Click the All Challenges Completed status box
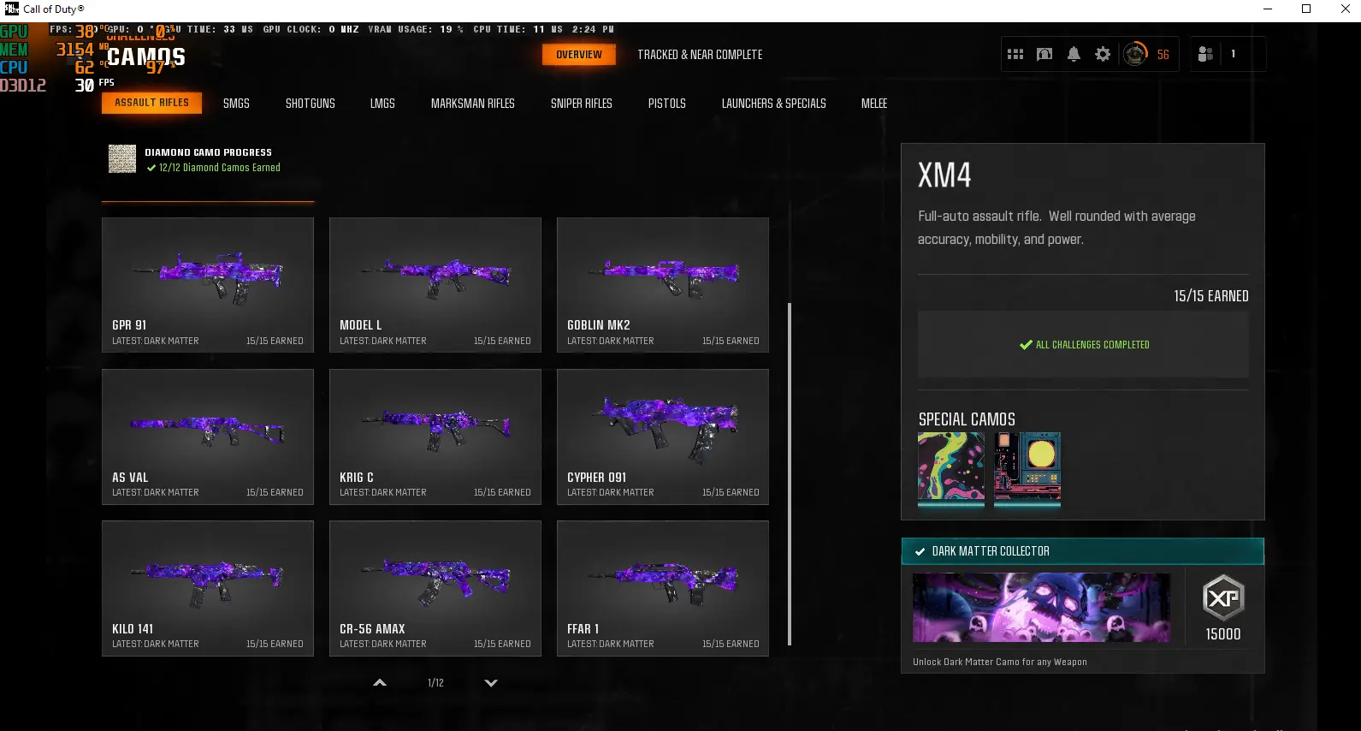1361x731 pixels. tap(1083, 344)
